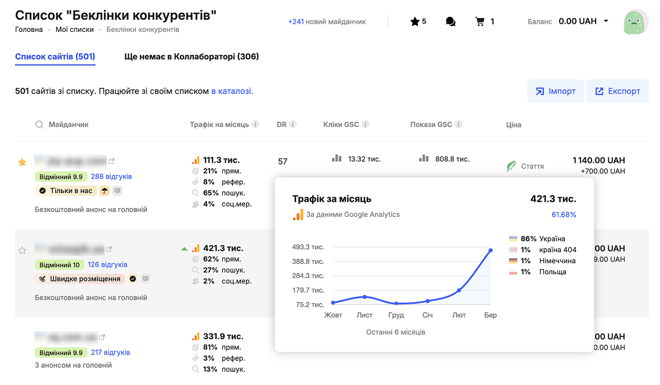Open the shopping cart icon
The image size is (660, 385).
tap(479, 21)
